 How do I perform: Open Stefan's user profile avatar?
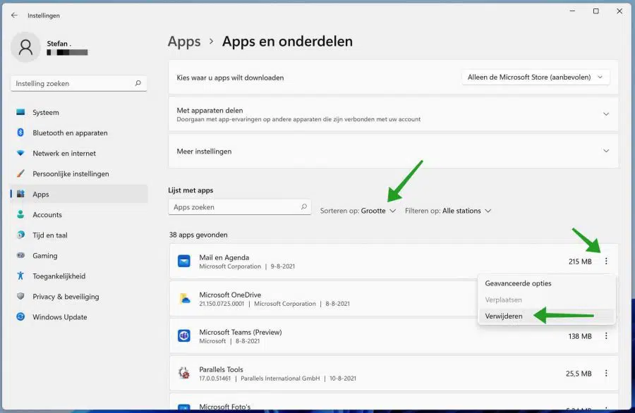pos(25,47)
